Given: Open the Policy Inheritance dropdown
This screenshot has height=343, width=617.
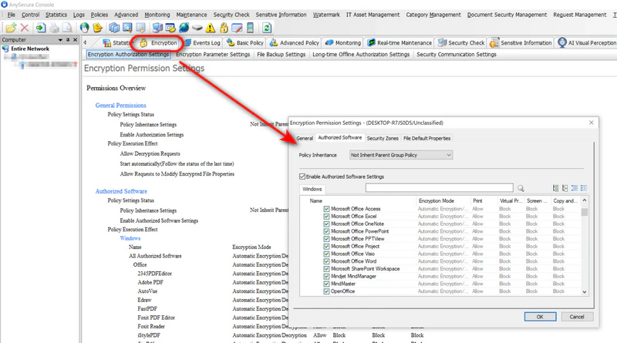Looking at the screenshot, I should [401, 155].
